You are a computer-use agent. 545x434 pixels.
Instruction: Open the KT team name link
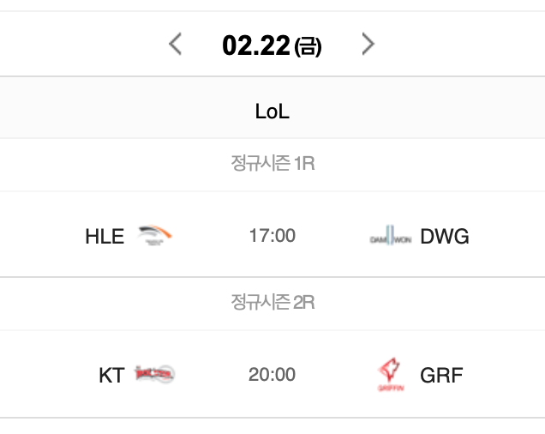pyautogui.click(x=111, y=375)
